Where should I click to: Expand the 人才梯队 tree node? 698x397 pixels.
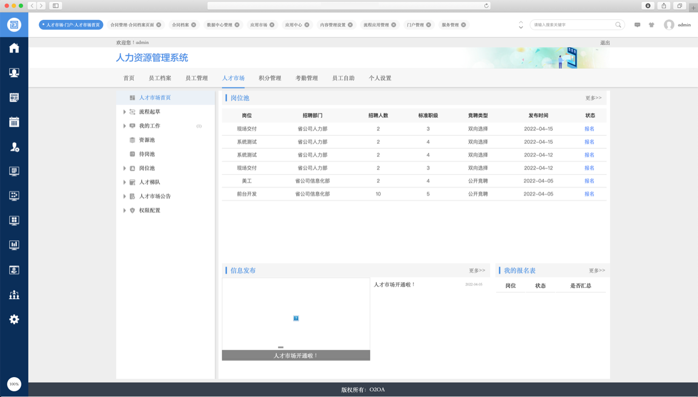(x=125, y=182)
